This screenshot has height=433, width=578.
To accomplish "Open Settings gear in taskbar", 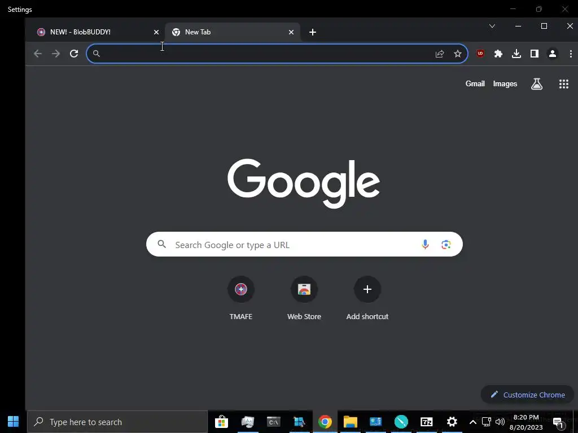I will click(452, 422).
